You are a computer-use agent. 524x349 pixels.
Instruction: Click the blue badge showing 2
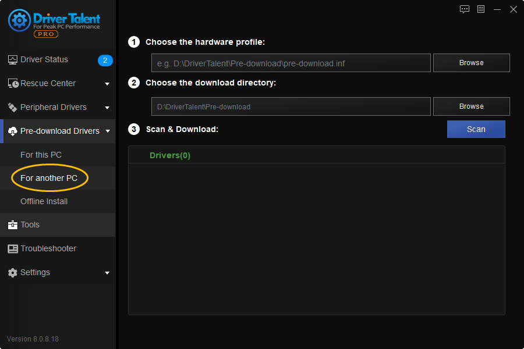105,60
